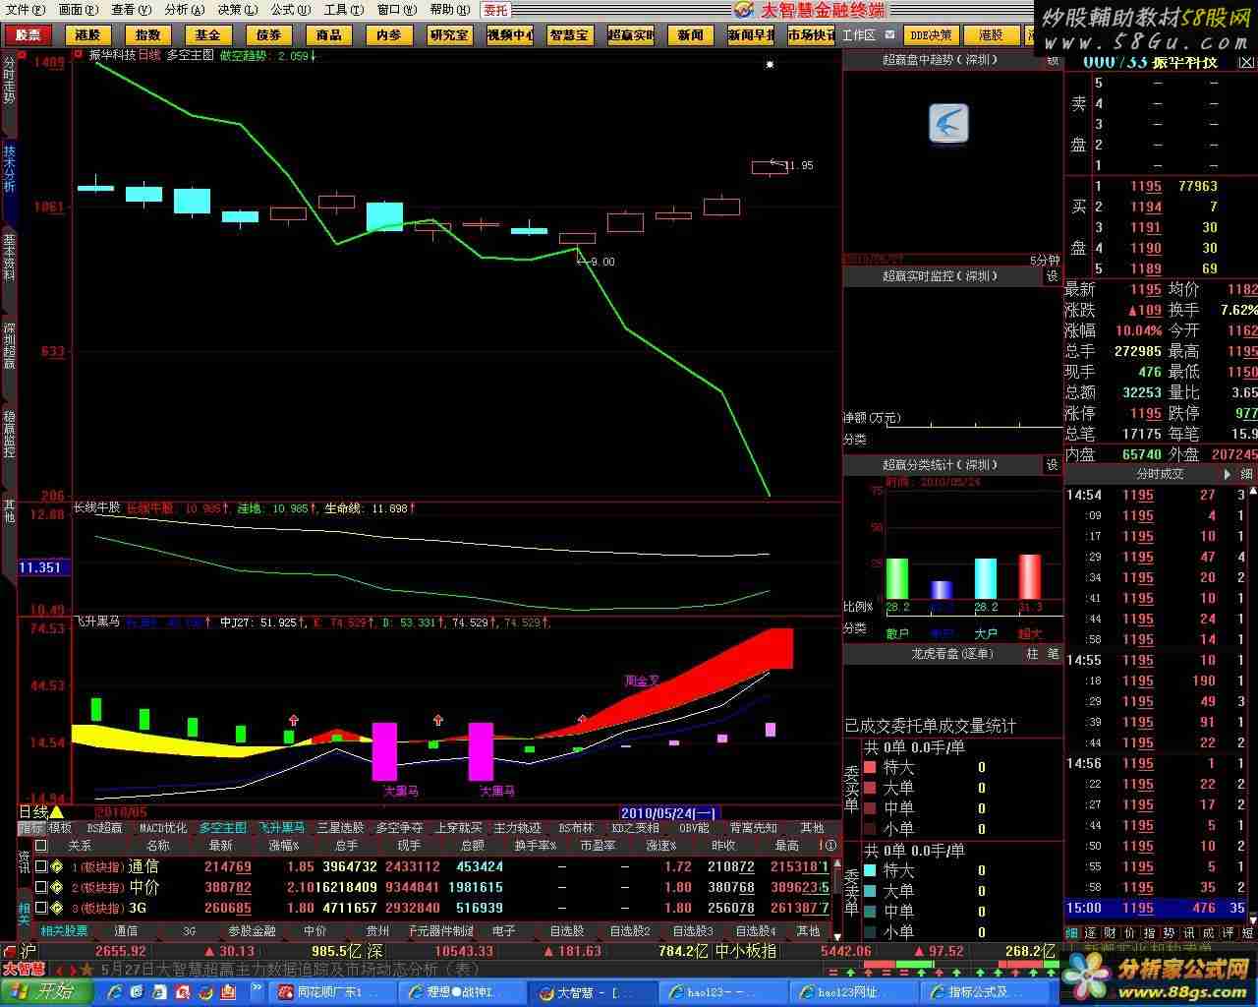
Task: Switch to 柱 bar view in 龙虎看盘
Action: [1032, 653]
